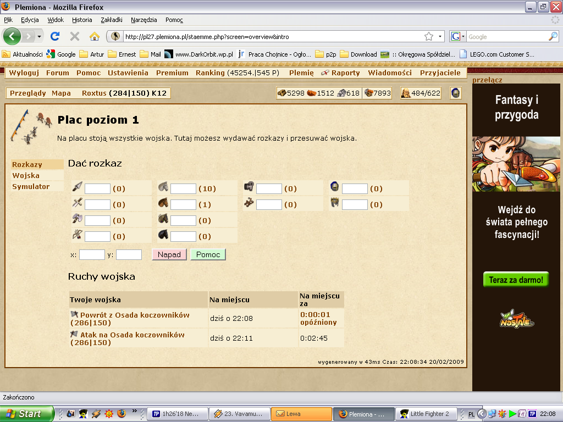This screenshot has height=422, width=563.
Task: Go back with Firefox back arrow
Action: tap(12, 36)
